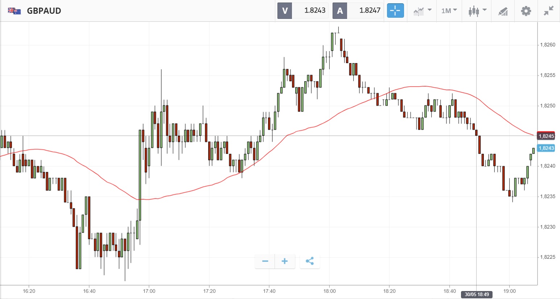Collapse the chart from fullscreen view
Viewport: 560px width, 299px height.
(548, 11)
